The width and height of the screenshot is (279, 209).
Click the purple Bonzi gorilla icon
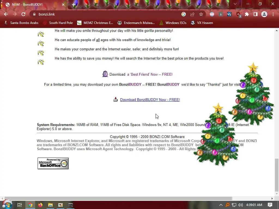(x=105, y=74)
